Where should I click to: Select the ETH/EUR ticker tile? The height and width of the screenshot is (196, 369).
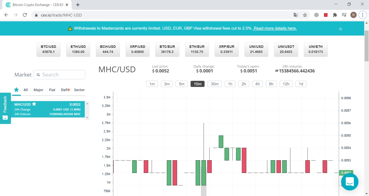point(197,50)
